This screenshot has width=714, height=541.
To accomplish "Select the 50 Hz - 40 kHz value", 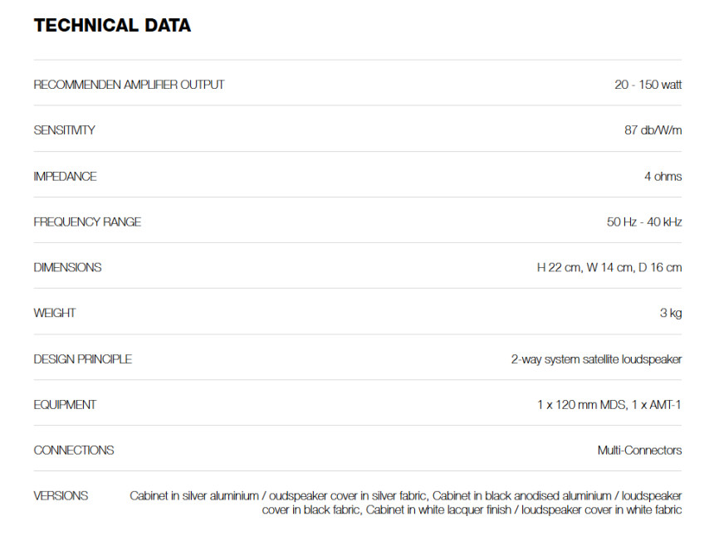I will click(x=644, y=222).
